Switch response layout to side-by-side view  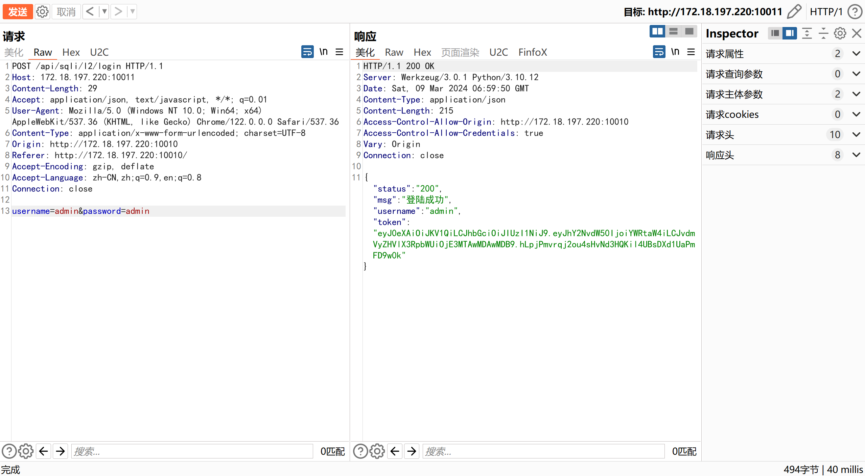(657, 32)
